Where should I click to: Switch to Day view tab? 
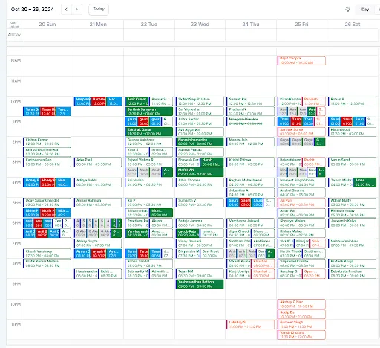[x=365, y=10]
